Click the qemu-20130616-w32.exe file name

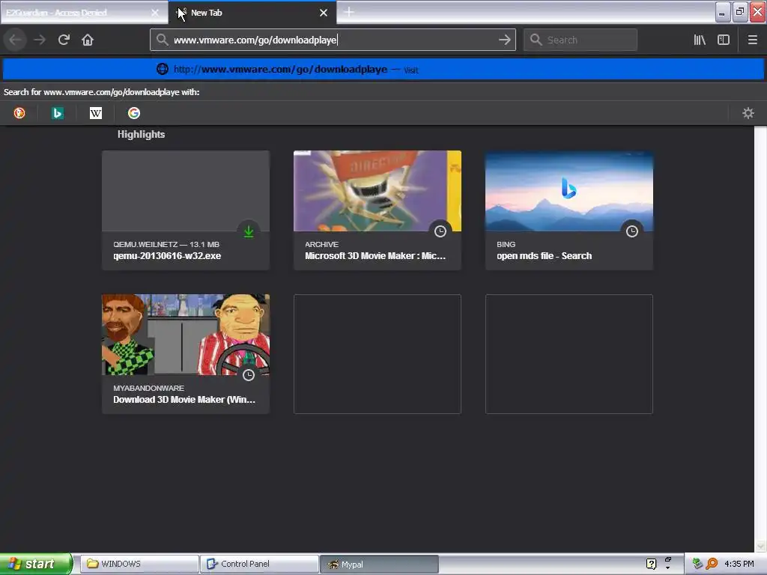(x=167, y=256)
